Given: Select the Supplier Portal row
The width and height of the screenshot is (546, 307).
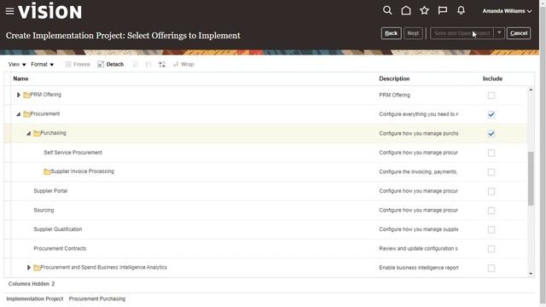Looking at the screenshot, I should [x=265, y=191].
